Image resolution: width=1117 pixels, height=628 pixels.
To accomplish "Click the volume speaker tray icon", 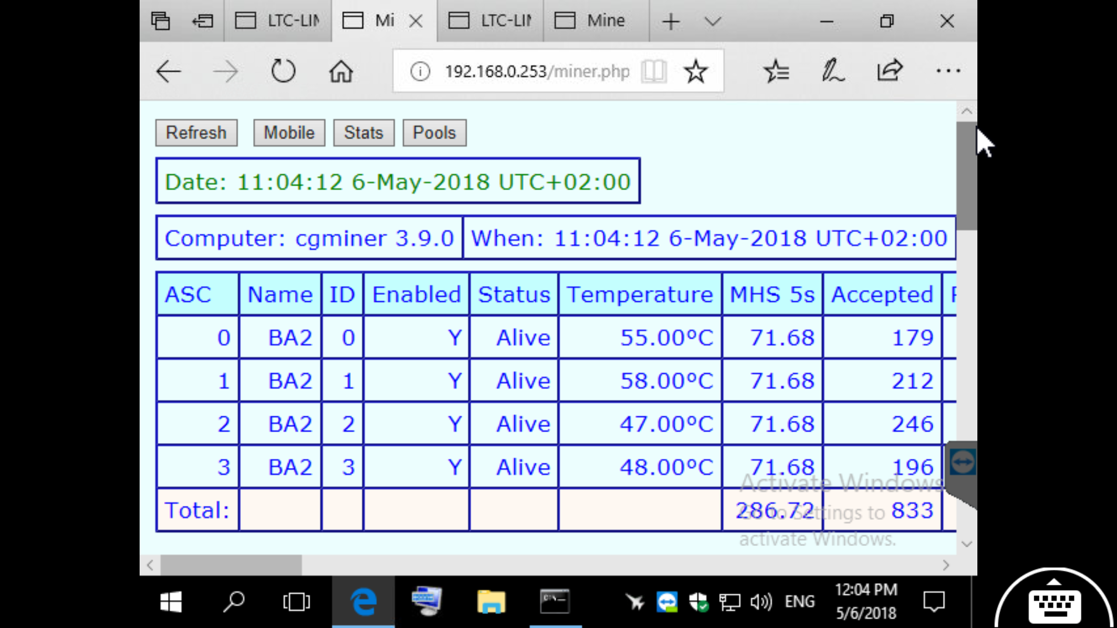I will click(761, 602).
